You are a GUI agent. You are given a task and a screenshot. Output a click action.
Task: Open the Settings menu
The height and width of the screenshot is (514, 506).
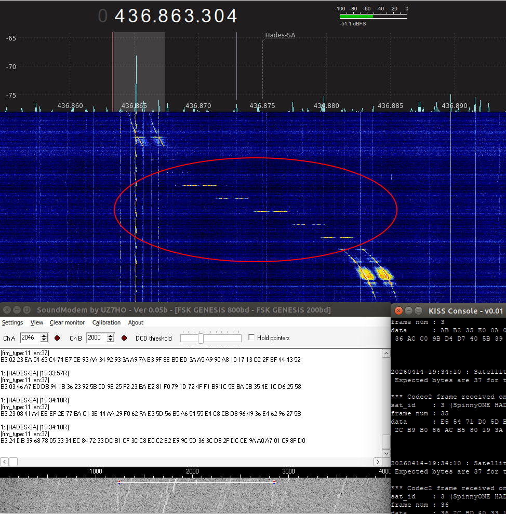click(12, 322)
